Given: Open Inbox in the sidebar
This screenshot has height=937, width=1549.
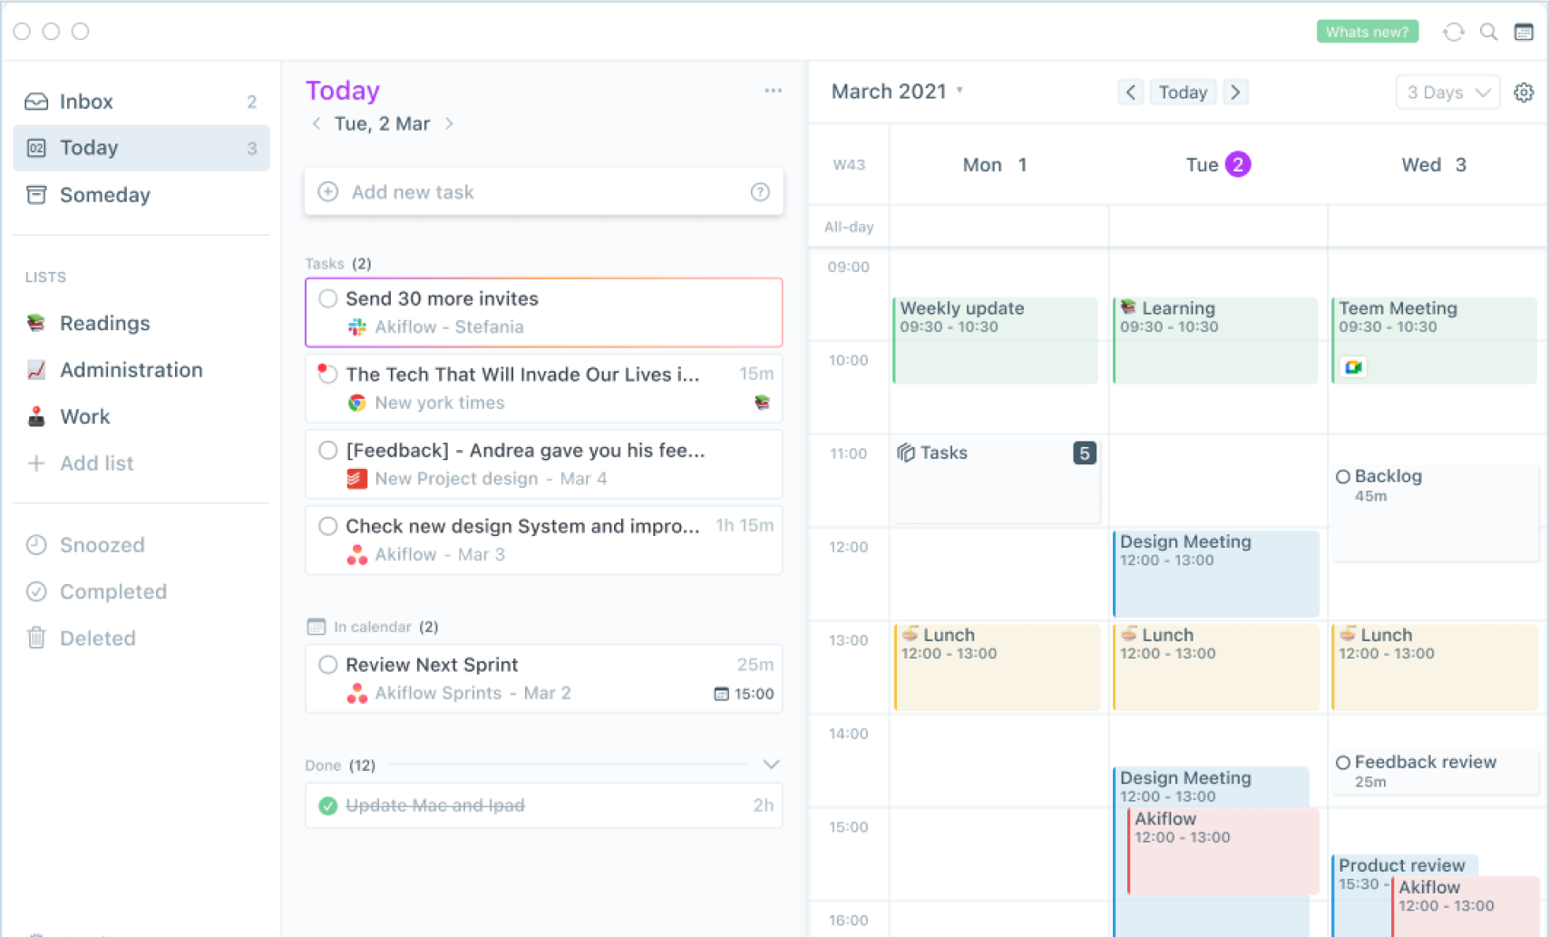Looking at the screenshot, I should coord(86,102).
